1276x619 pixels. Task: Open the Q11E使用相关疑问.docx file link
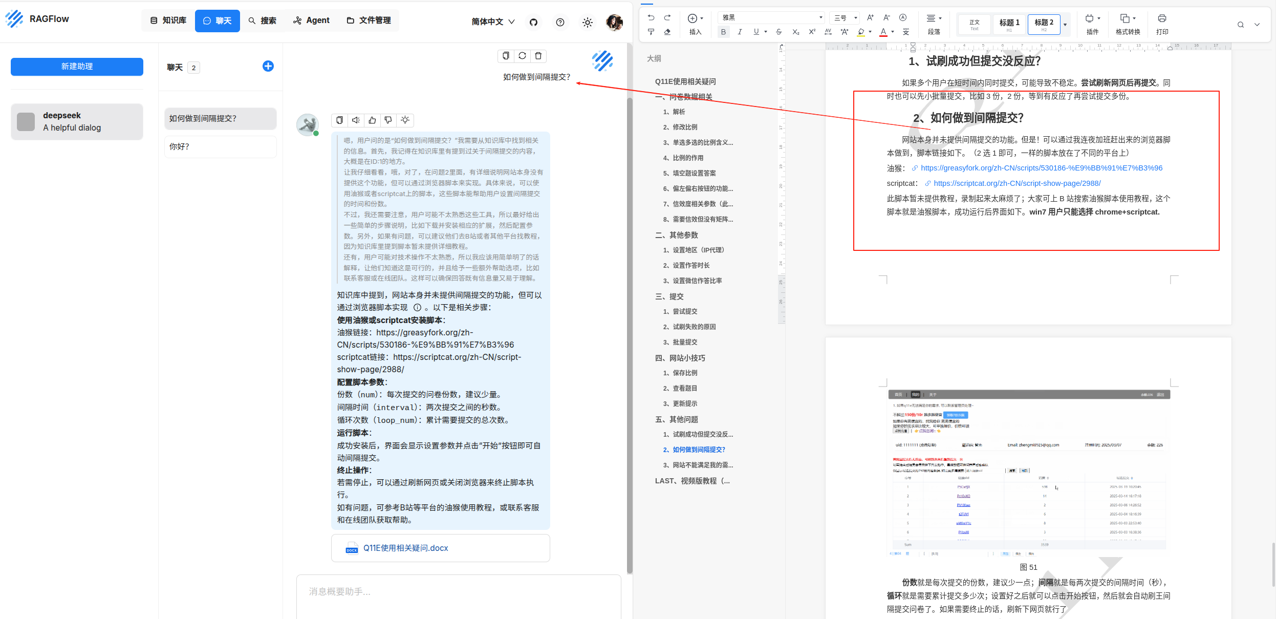(x=405, y=548)
